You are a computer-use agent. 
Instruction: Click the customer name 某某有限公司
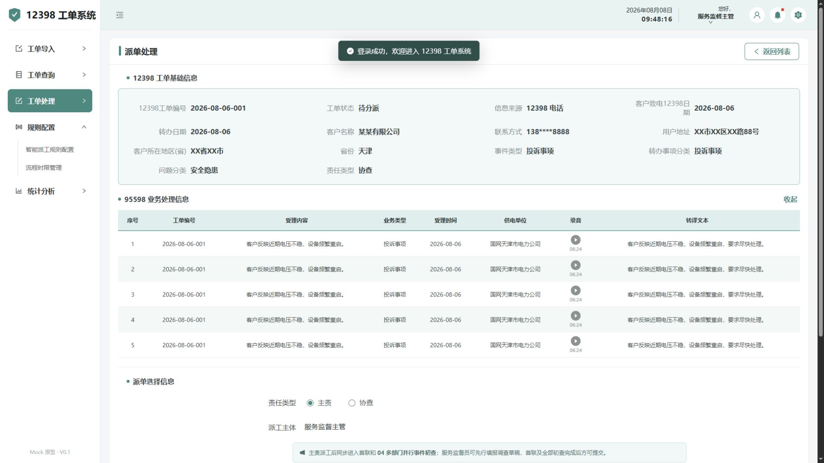[x=379, y=132]
